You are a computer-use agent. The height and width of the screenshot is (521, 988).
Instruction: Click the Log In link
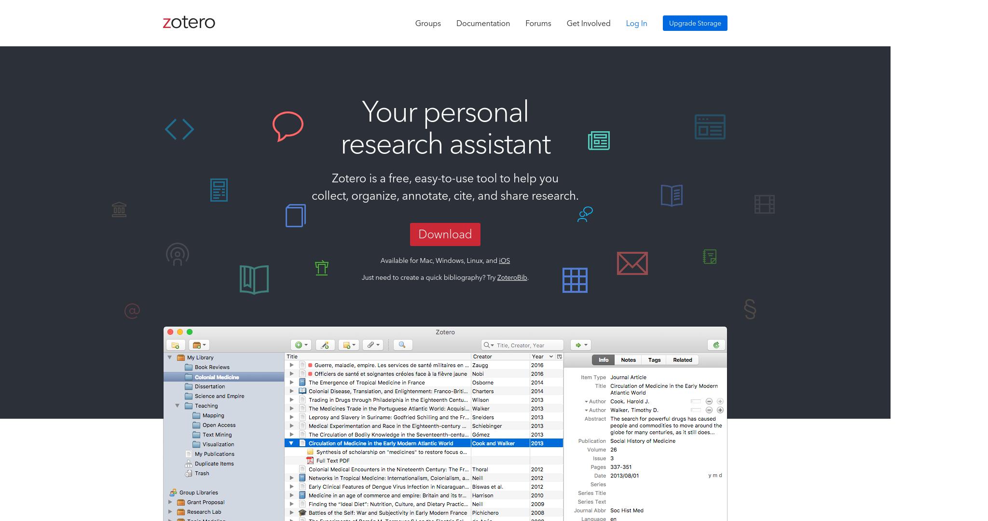(636, 23)
